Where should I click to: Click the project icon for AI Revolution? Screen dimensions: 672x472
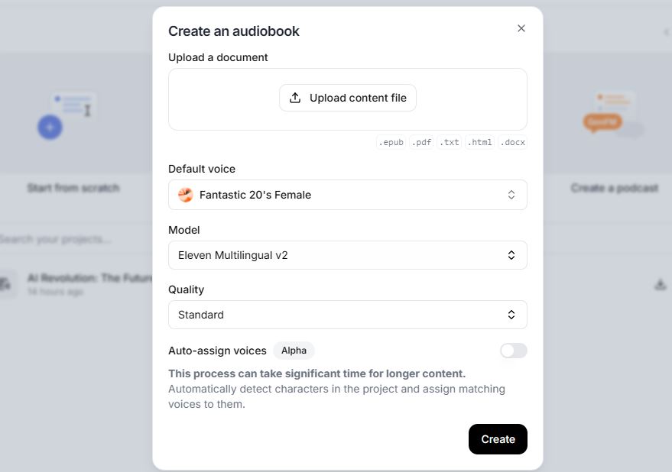6,284
